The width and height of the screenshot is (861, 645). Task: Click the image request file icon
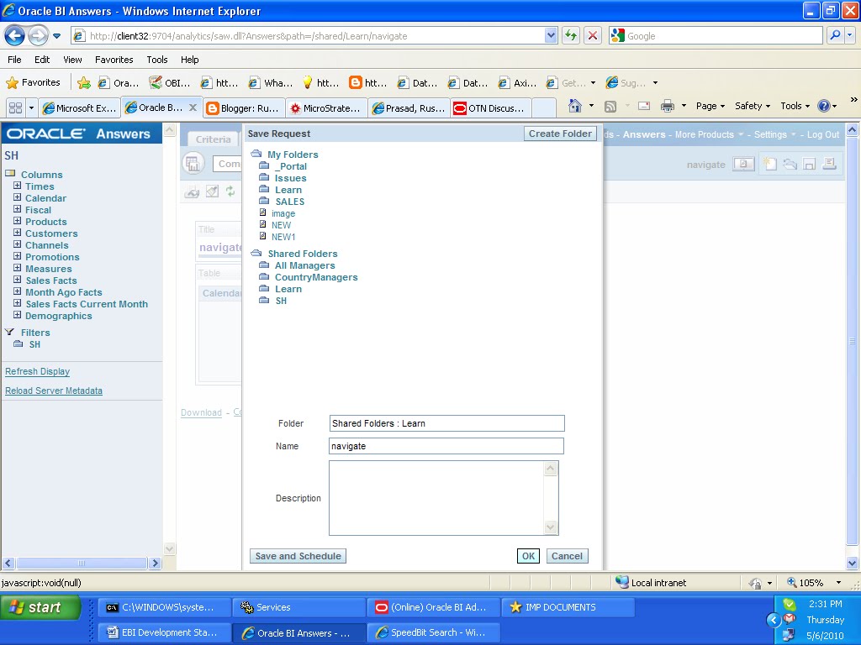263,212
